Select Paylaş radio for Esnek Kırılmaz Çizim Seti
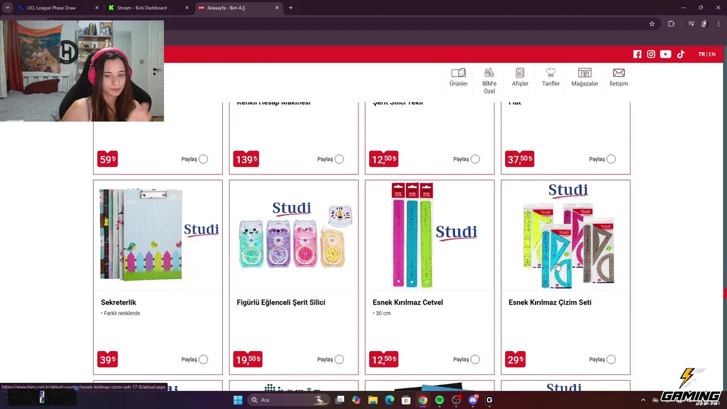727x409 pixels. pos(611,359)
